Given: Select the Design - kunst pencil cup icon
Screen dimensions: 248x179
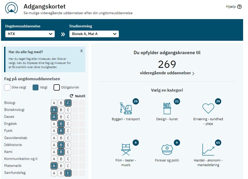Looking at the screenshot, I should pyautogui.click(x=167, y=108).
